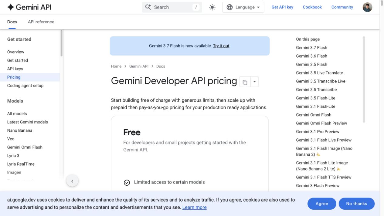
Task: Click the left sidebar scrollbar
Action: [62, 43]
